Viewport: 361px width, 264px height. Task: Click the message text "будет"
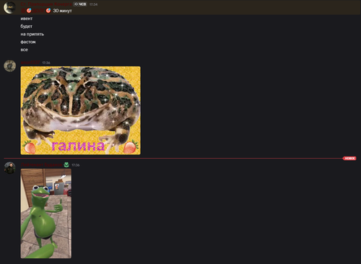(x=27, y=26)
